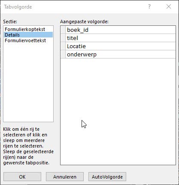Click the row selector beside onderwerp
Viewport: 179px width, 185px height.
[63, 54]
